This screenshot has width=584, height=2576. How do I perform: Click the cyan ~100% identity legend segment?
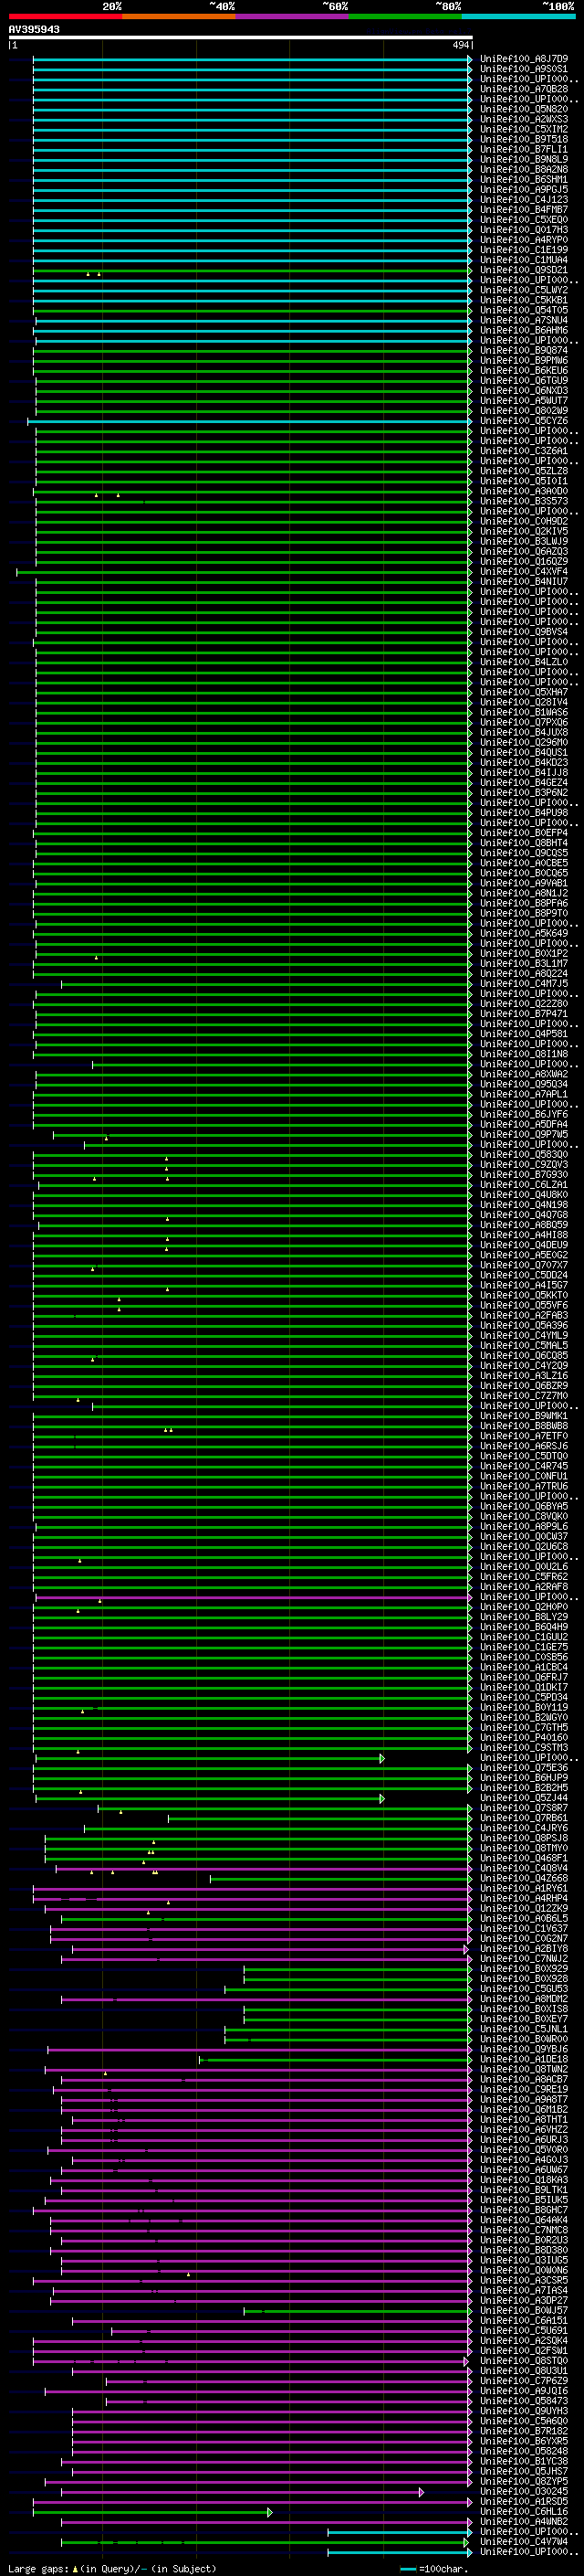click(519, 16)
